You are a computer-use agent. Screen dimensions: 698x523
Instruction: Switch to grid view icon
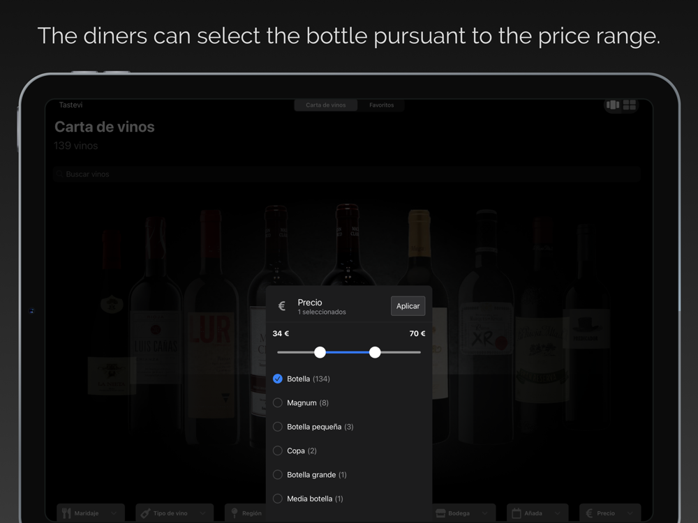click(x=630, y=105)
